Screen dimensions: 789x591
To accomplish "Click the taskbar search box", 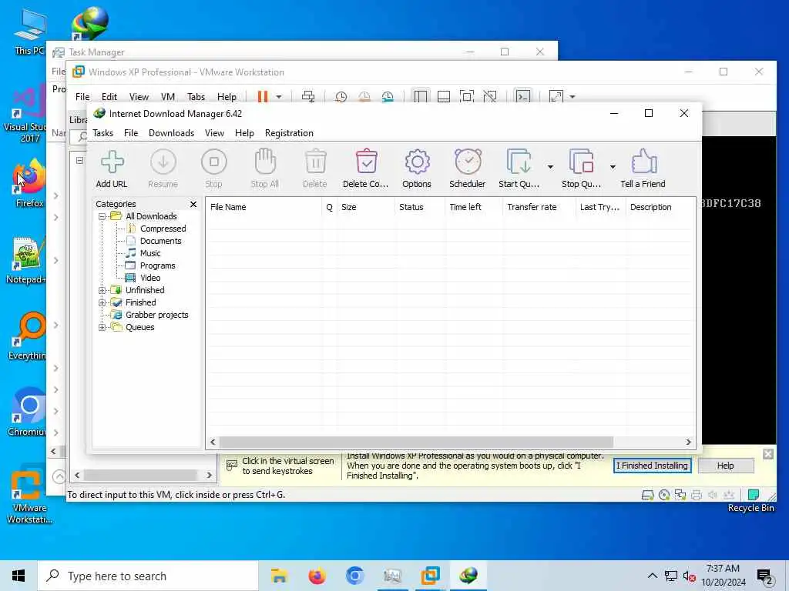I will tap(148, 576).
